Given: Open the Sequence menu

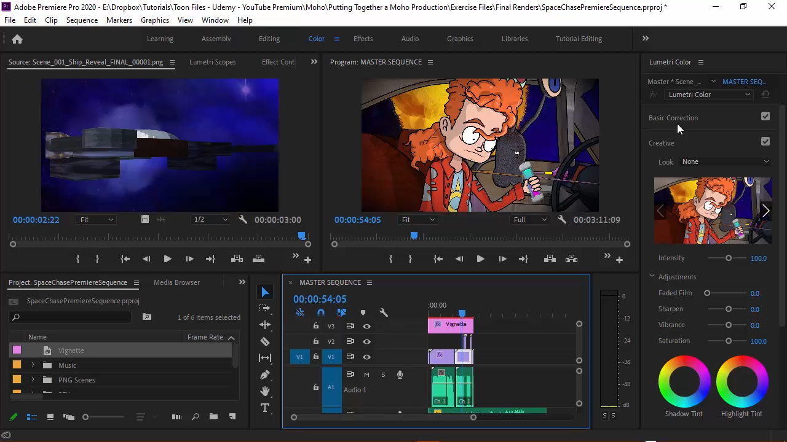Looking at the screenshot, I should [82, 20].
